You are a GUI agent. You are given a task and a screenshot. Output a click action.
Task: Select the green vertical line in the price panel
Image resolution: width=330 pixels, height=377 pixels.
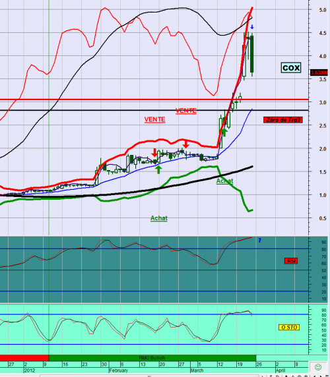49,117
